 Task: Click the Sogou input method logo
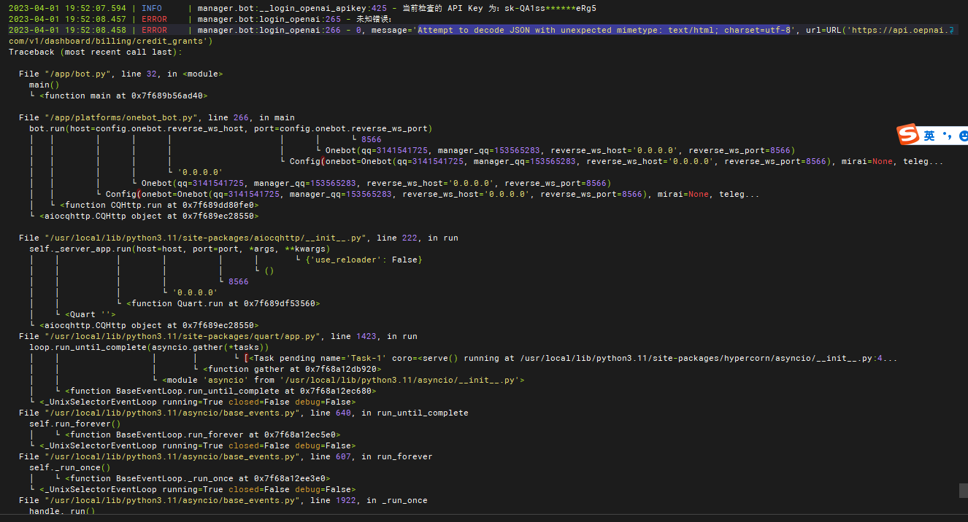click(907, 135)
